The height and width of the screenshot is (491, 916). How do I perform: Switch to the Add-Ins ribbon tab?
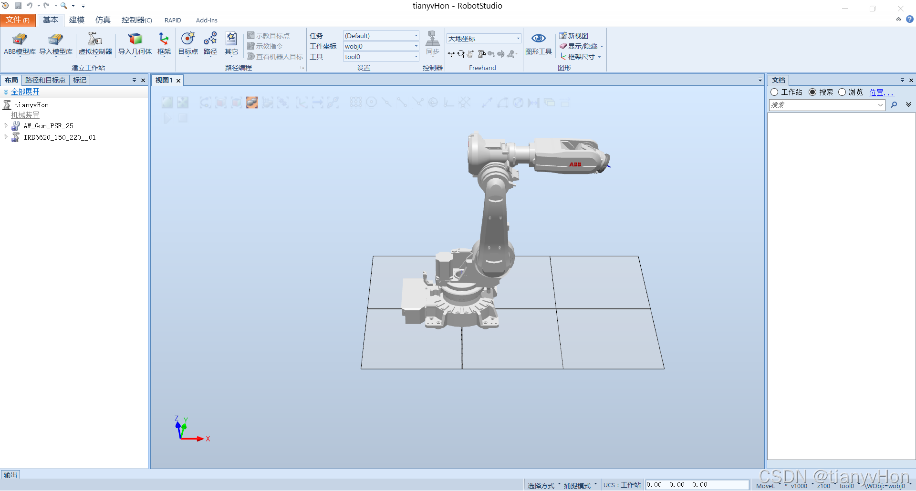207,20
